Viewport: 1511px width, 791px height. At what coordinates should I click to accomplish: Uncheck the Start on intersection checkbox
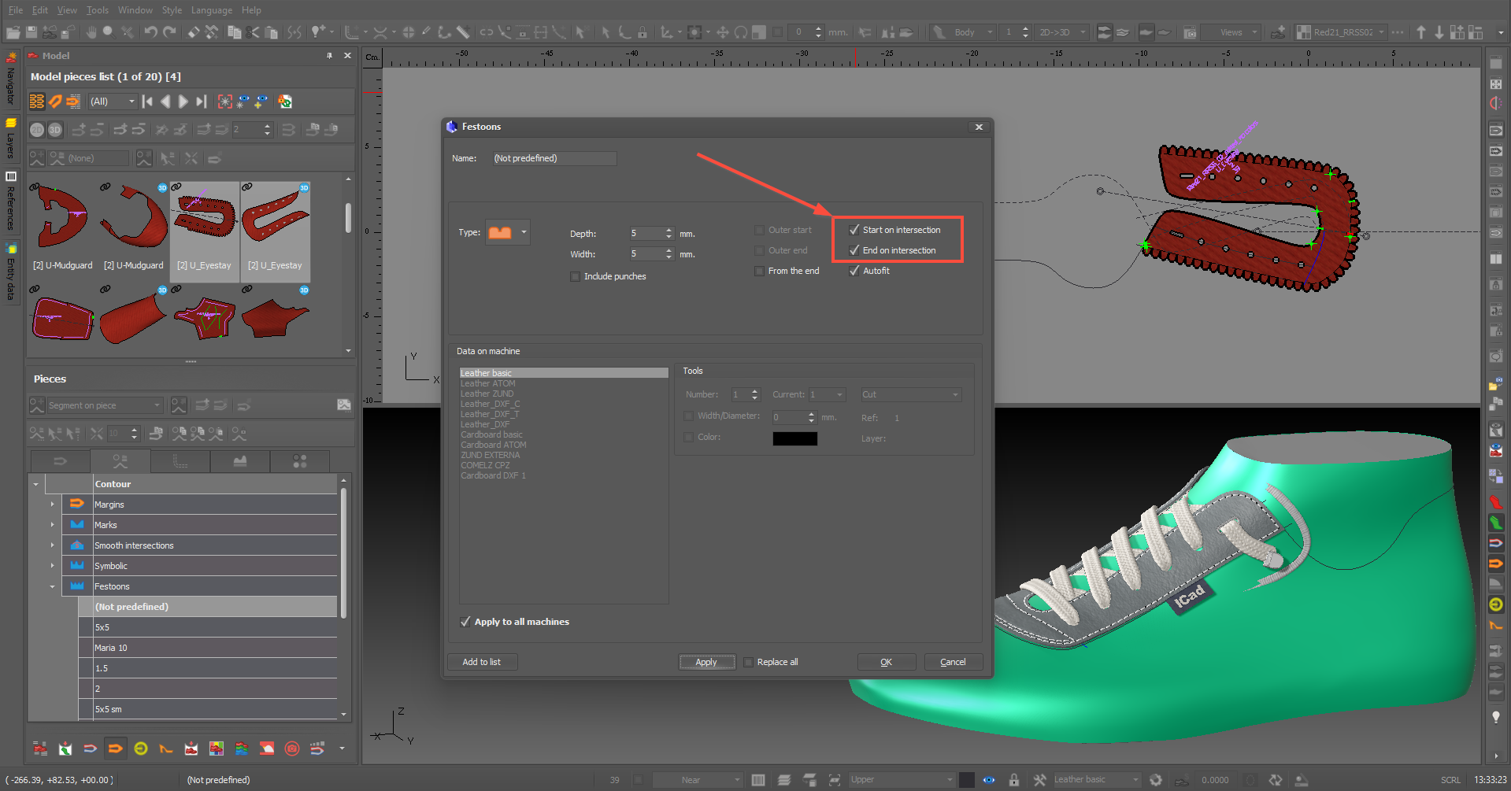[854, 230]
